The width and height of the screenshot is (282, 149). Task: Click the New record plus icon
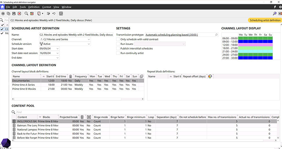pos(3,13)
